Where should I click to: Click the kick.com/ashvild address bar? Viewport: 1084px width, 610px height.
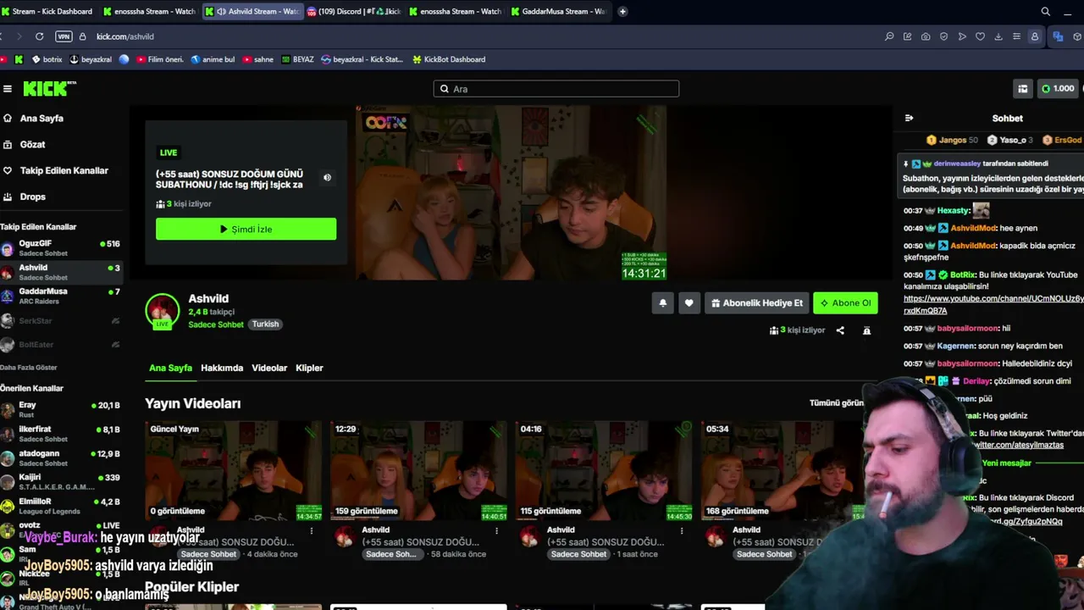[125, 37]
